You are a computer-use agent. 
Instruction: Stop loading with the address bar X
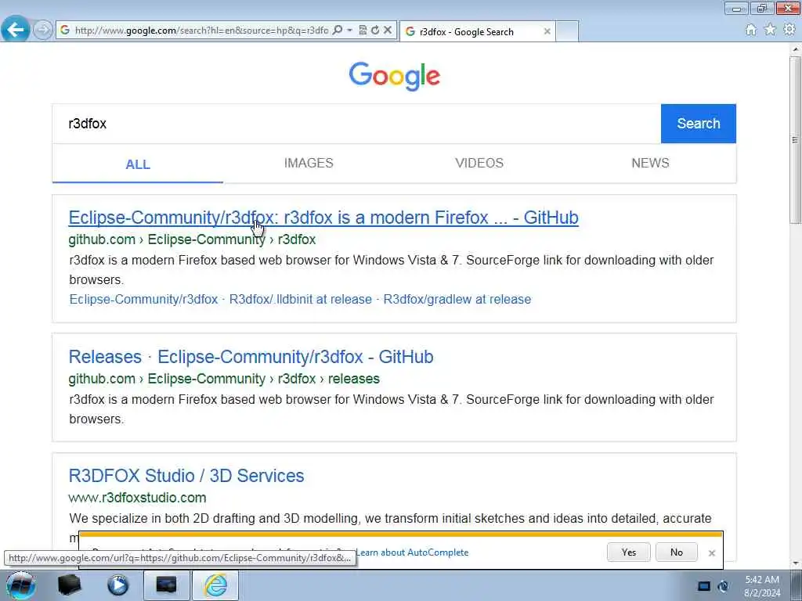point(388,31)
